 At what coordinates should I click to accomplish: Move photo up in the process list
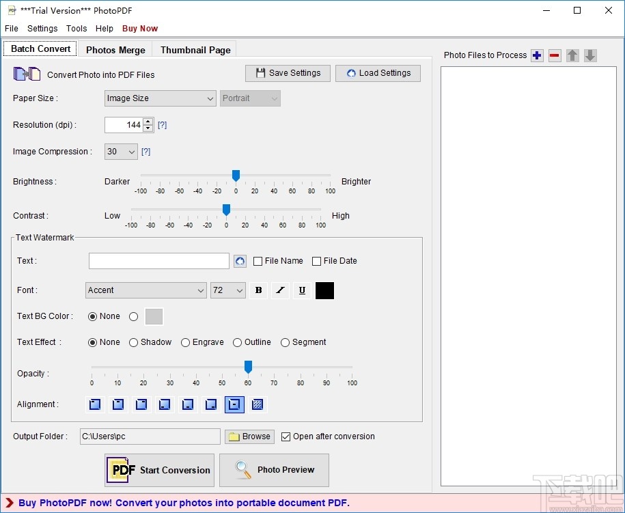(x=572, y=55)
